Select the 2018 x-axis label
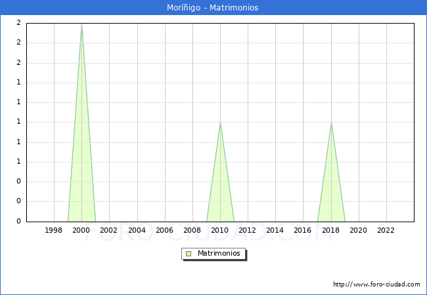This screenshot has width=427, height=295. [x=331, y=230]
